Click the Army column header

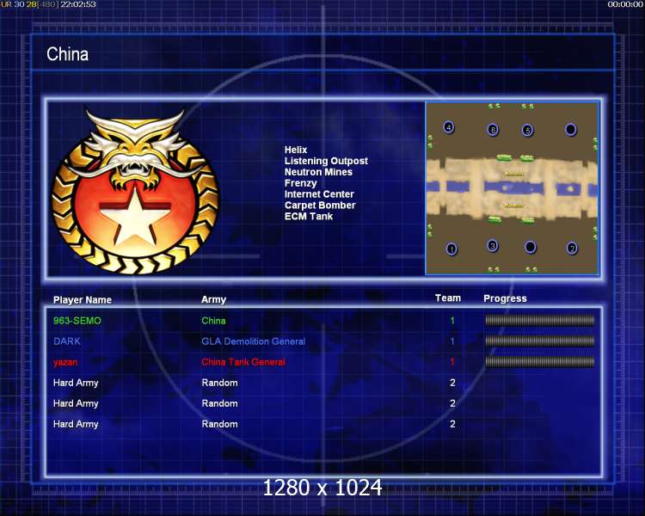point(214,300)
